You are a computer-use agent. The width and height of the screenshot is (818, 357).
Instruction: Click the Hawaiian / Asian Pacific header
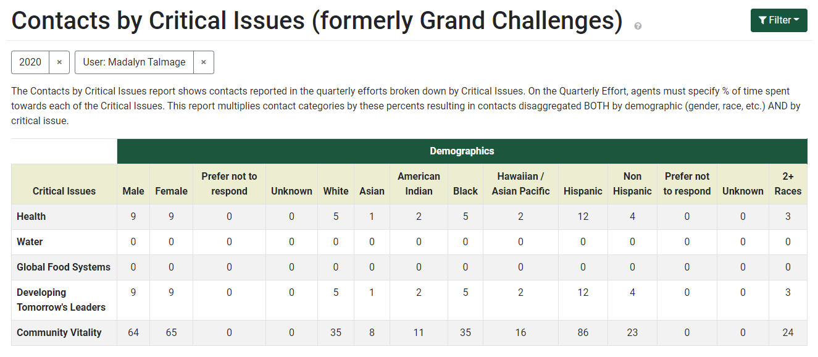click(x=520, y=183)
